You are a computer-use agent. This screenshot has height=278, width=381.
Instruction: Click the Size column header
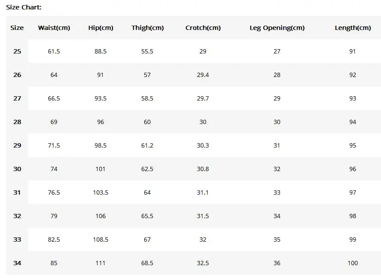click(17, 28)
